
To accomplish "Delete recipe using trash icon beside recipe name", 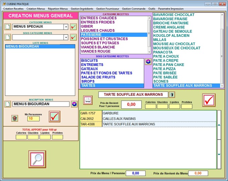I will click(172, 95).
